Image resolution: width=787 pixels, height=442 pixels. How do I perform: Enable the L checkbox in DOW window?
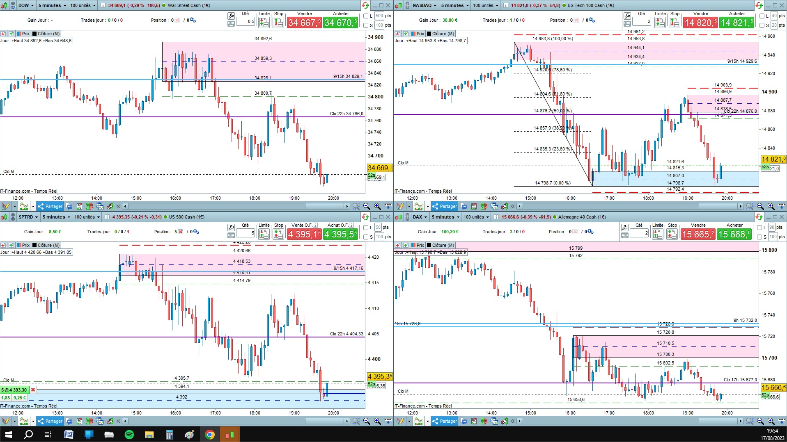click(366, 16)
